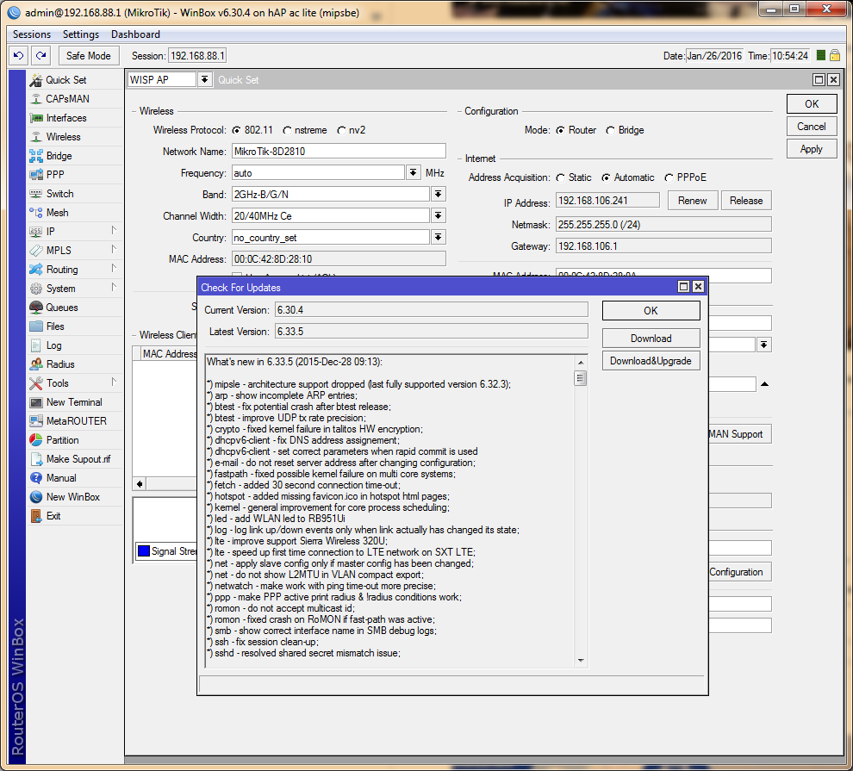The height and width of the screenshot is (771, 853).
Task: Select Bridge mode radio button
Action: click(x=611, y=131)
